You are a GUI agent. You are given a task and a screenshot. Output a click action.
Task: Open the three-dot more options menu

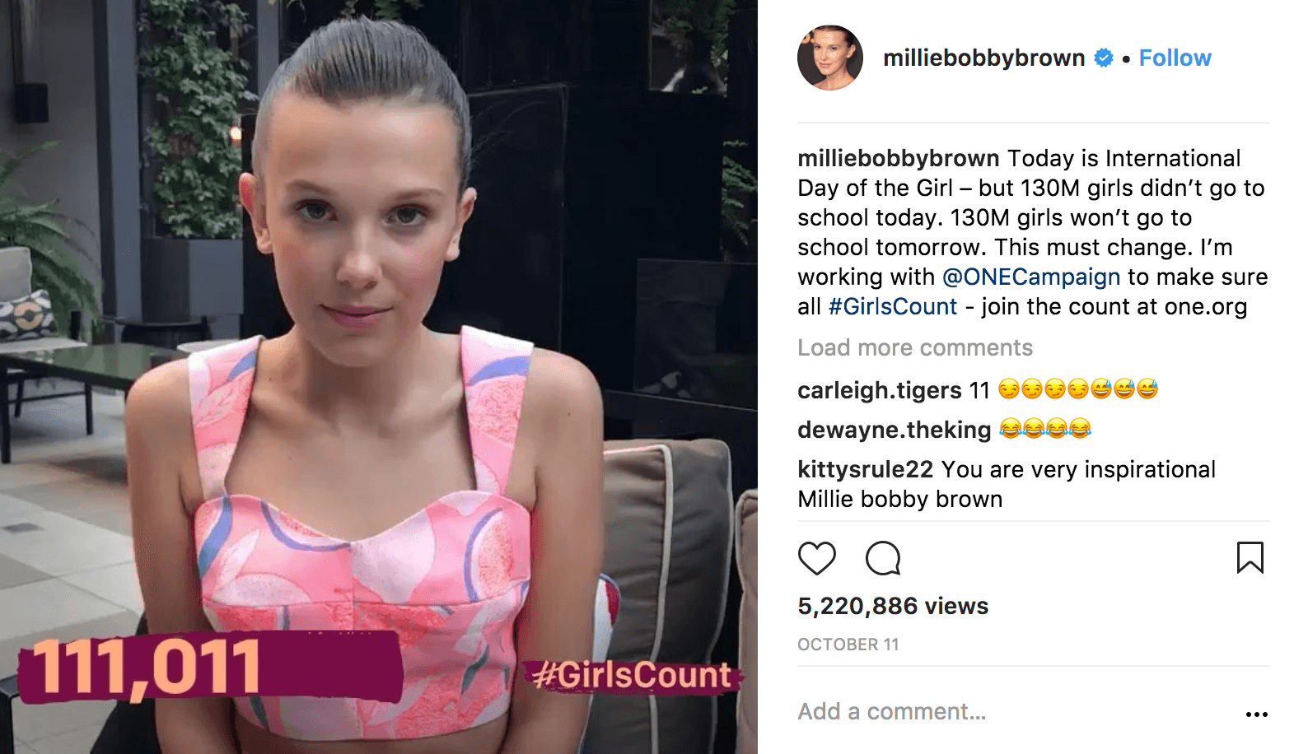click(1257, 714)
